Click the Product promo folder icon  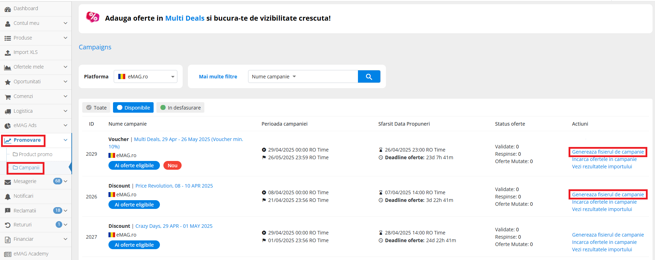[x=15, y=154]
